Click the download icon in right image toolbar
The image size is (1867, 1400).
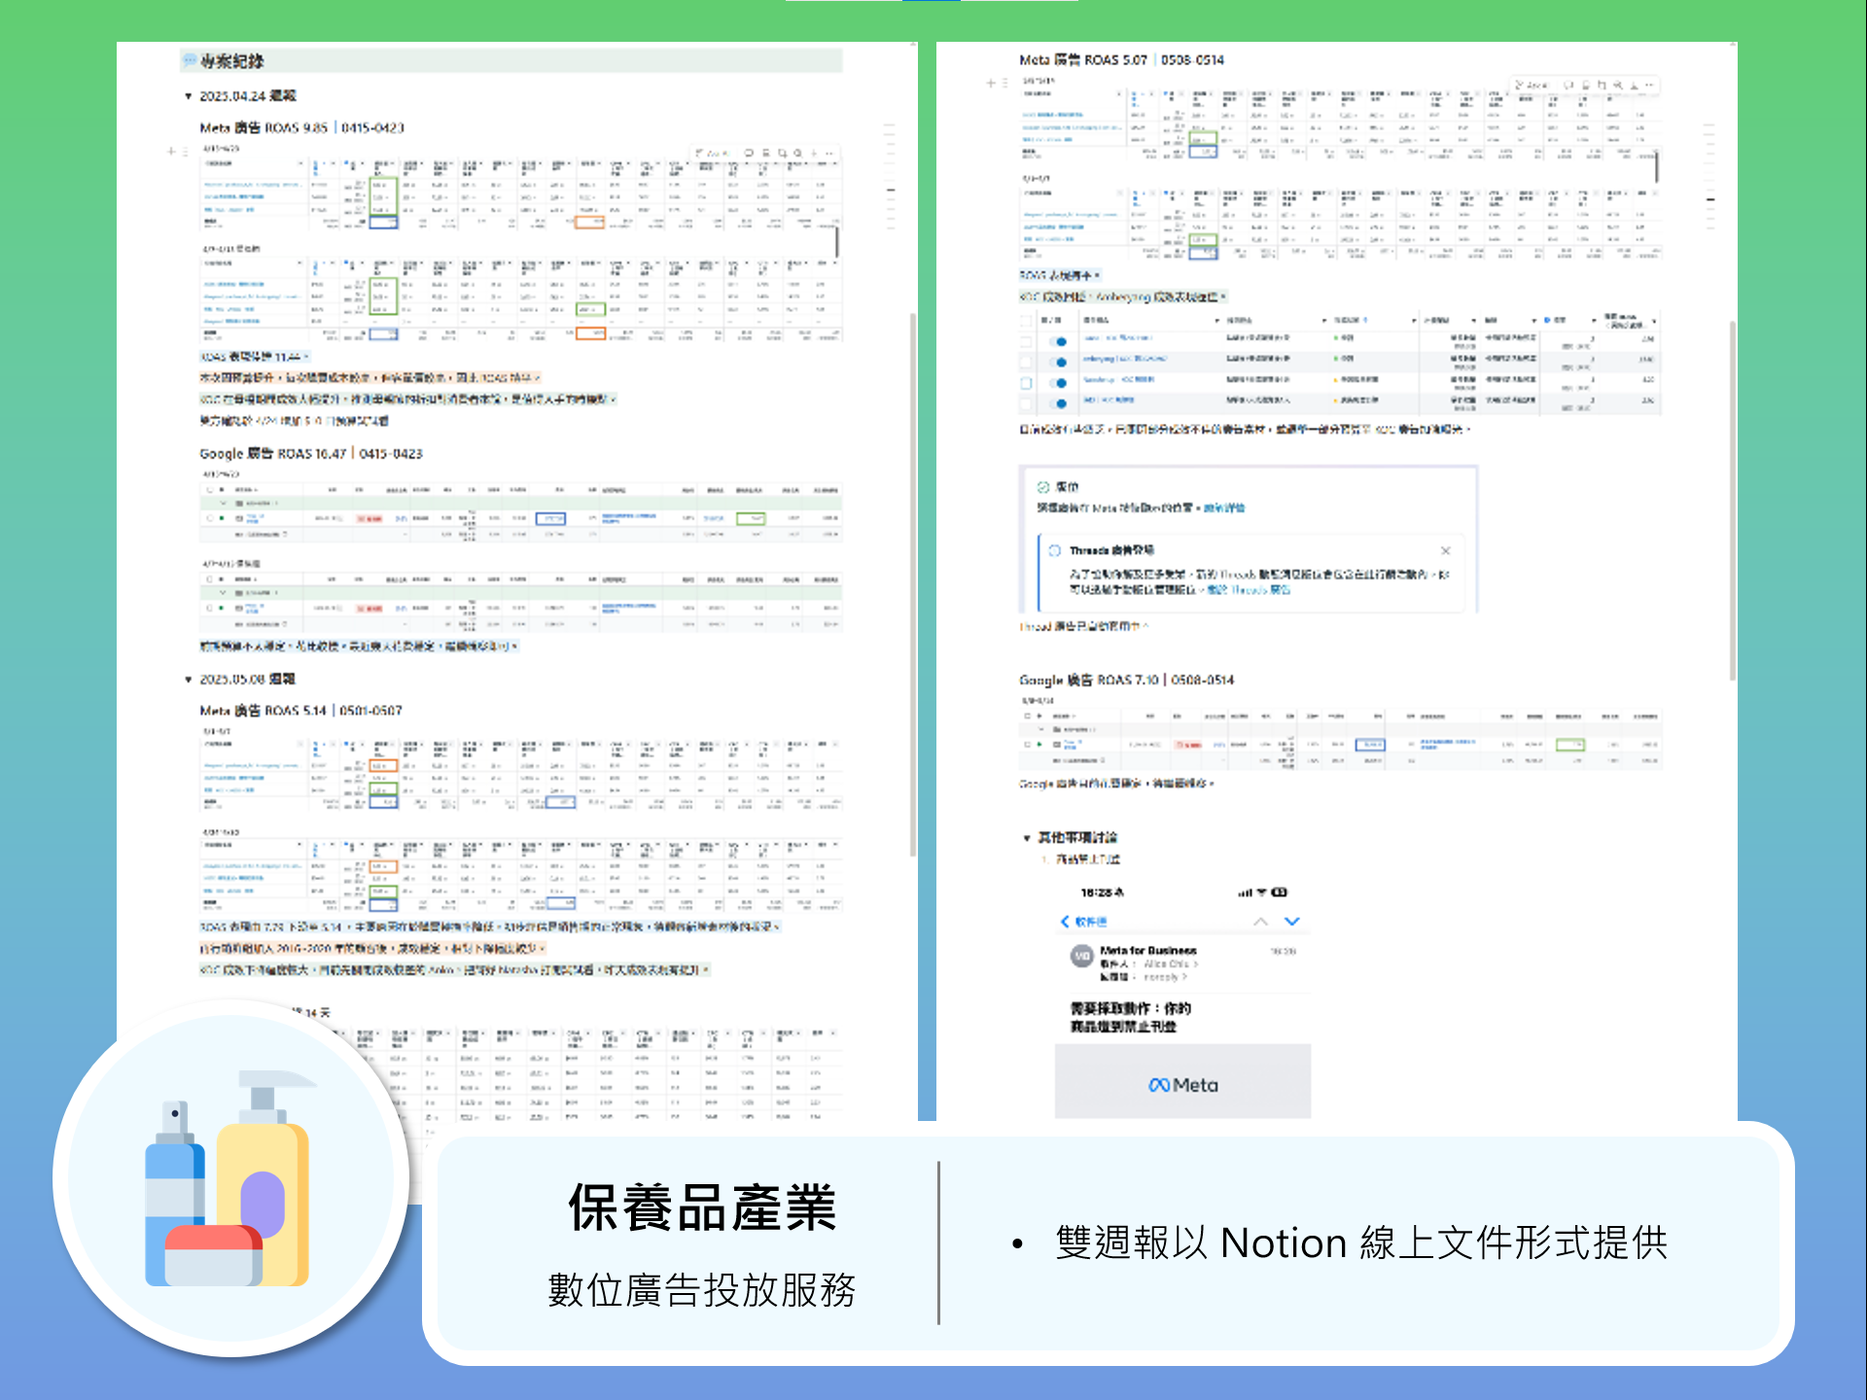point(1634,86)
